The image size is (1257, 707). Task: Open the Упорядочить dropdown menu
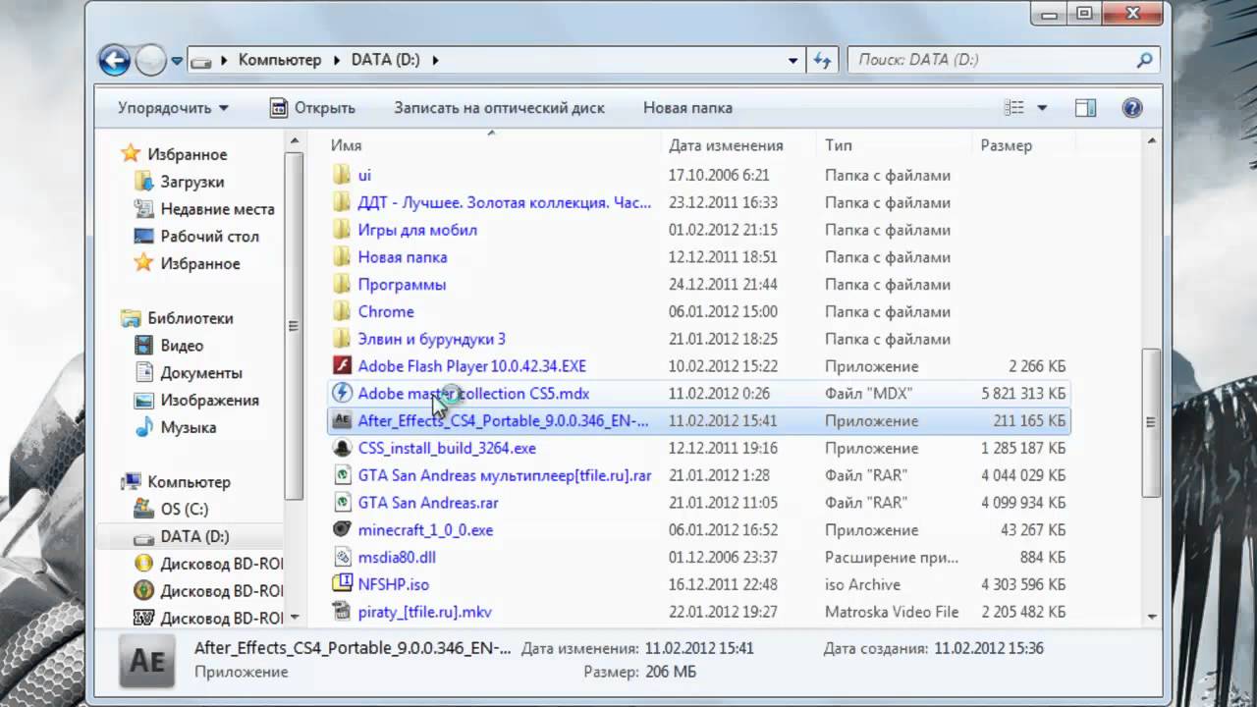coord(173,108)
